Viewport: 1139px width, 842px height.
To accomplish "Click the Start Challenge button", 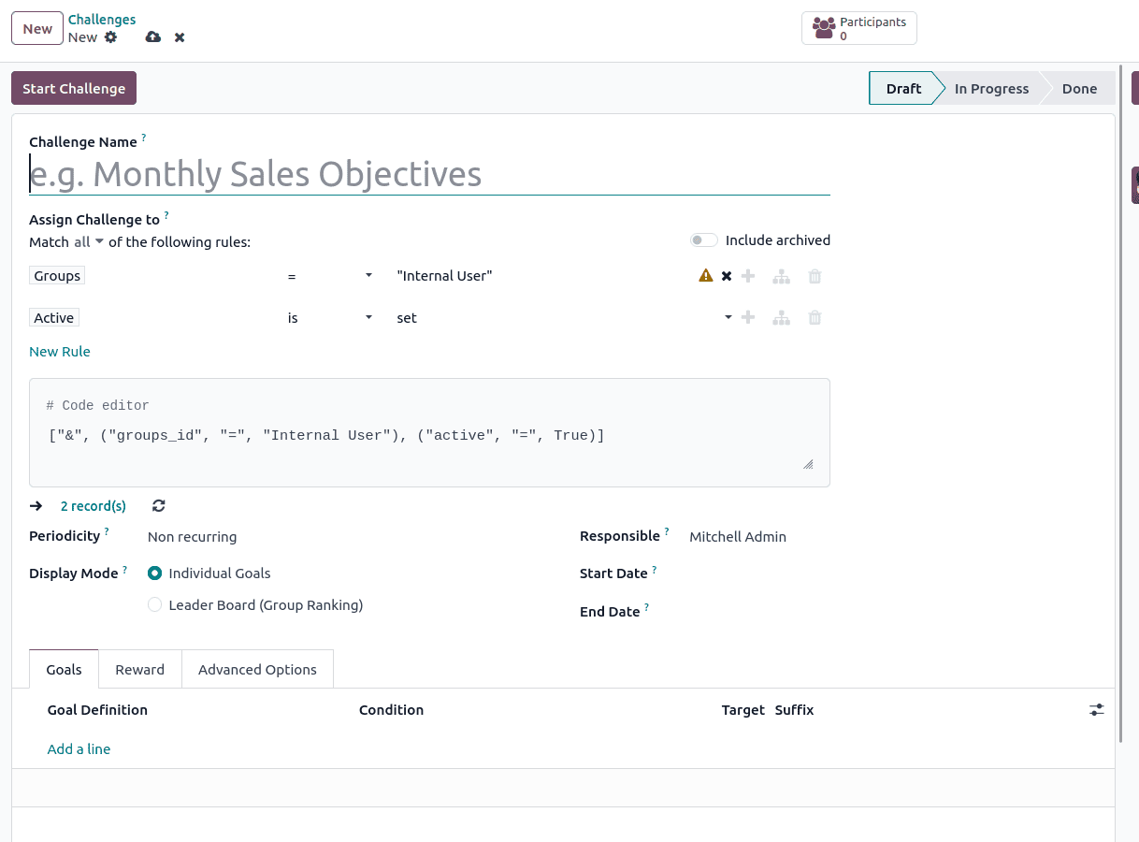I will coord(74,87).
